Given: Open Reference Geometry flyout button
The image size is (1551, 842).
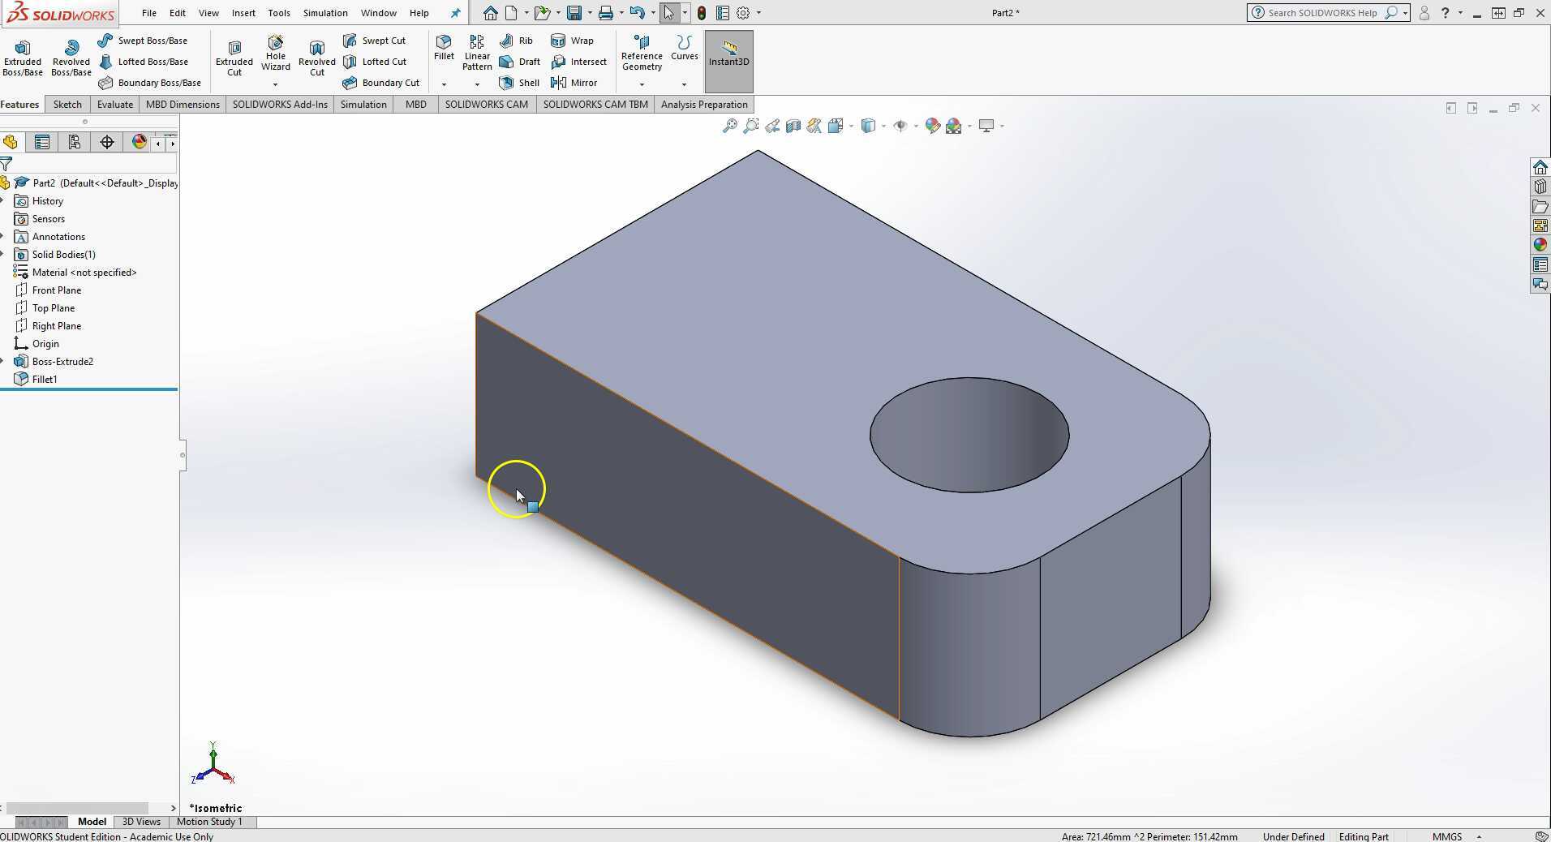Looking at the screenshot, I should click(641, 51).
